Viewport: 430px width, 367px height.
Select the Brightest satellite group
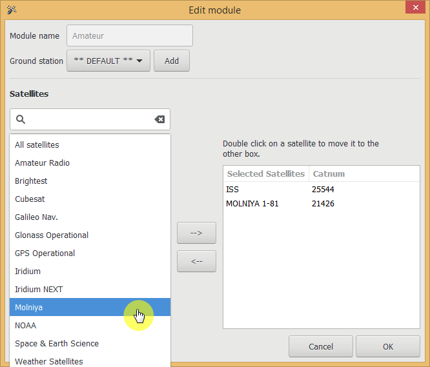[31, 181]
